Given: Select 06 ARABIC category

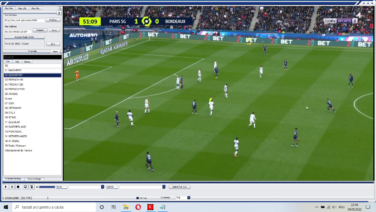Looking at the screenshot, I should point(32,94).
